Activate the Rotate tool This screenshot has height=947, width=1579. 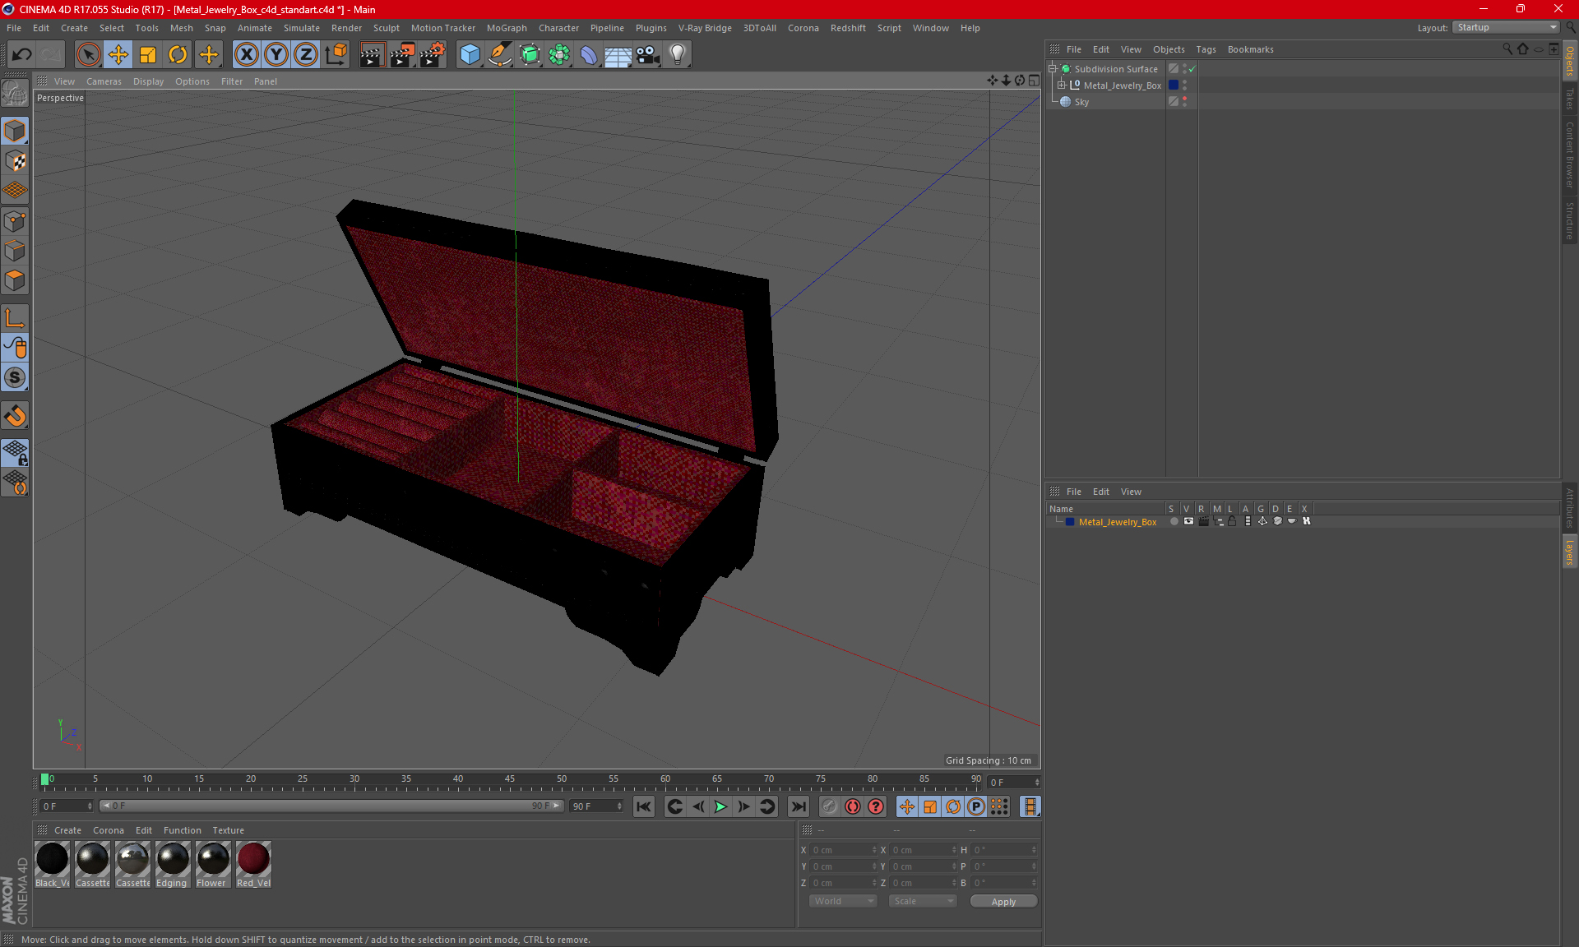click(x=178, y=55)
